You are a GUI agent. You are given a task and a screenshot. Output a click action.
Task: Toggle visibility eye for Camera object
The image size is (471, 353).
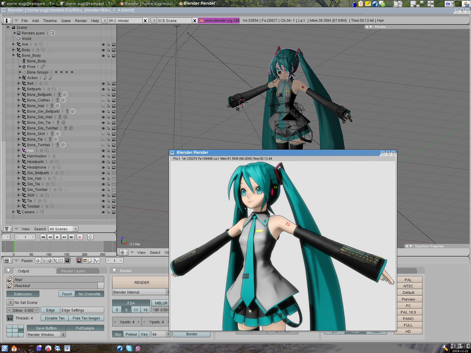coord(103,212)
